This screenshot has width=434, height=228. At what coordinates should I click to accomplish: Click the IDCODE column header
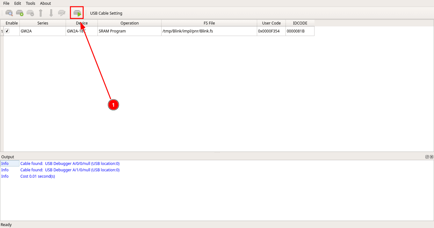tap(300, 23)
